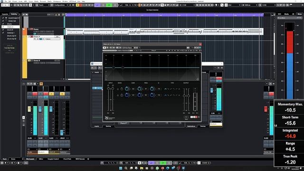Open the Configurations dropdown in toolbar
This screenshot has width=304, height=171.
61,5
